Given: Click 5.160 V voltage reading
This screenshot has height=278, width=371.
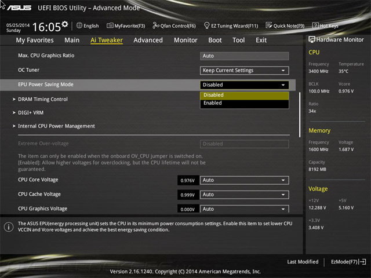Looking at the screenshot, I should click(346, 207).
